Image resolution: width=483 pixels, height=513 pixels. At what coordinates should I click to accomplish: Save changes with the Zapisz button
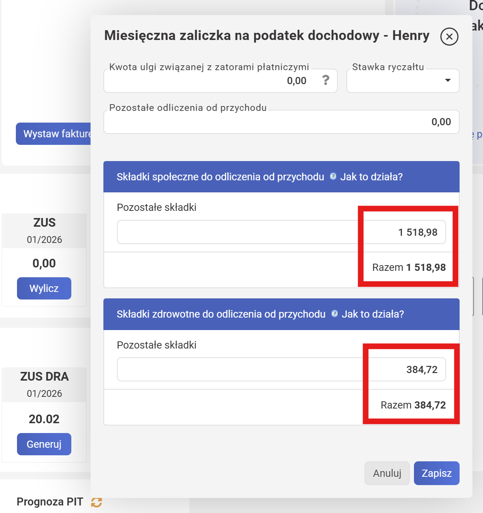(437, 473)
